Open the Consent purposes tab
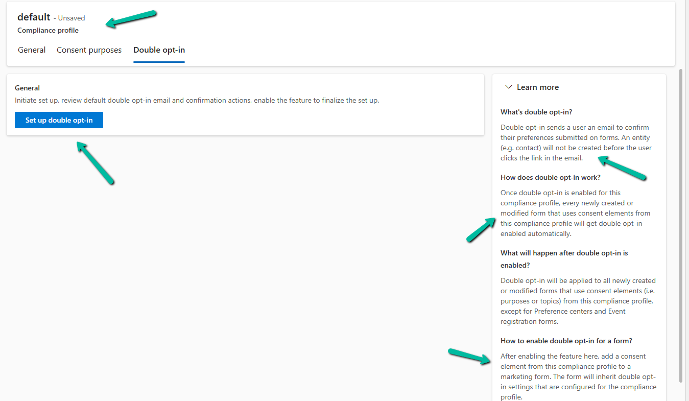 point(89,50)
